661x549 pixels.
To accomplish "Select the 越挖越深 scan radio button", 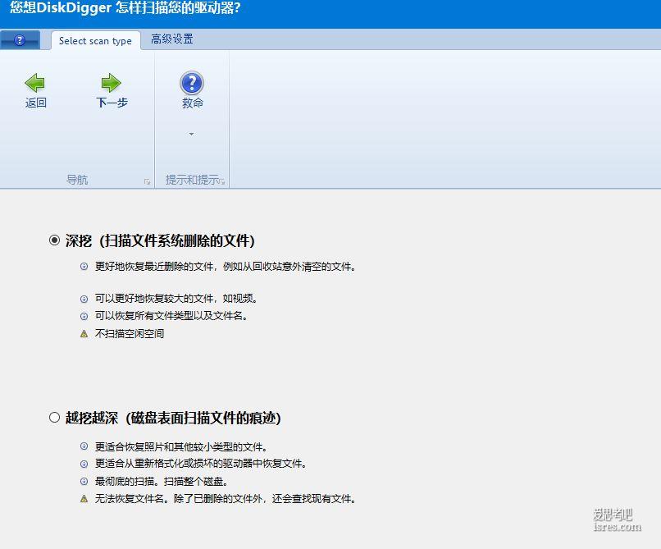I will pos(54,418).
